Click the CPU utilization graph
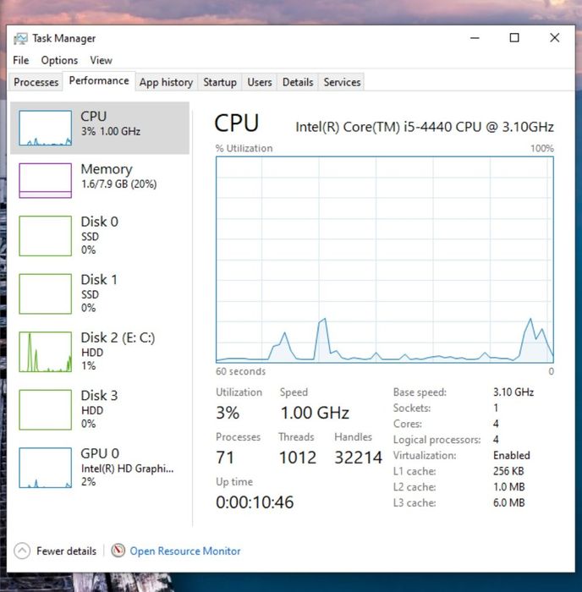Viewport: 582px width, 592px height. [x=385, y=260]
